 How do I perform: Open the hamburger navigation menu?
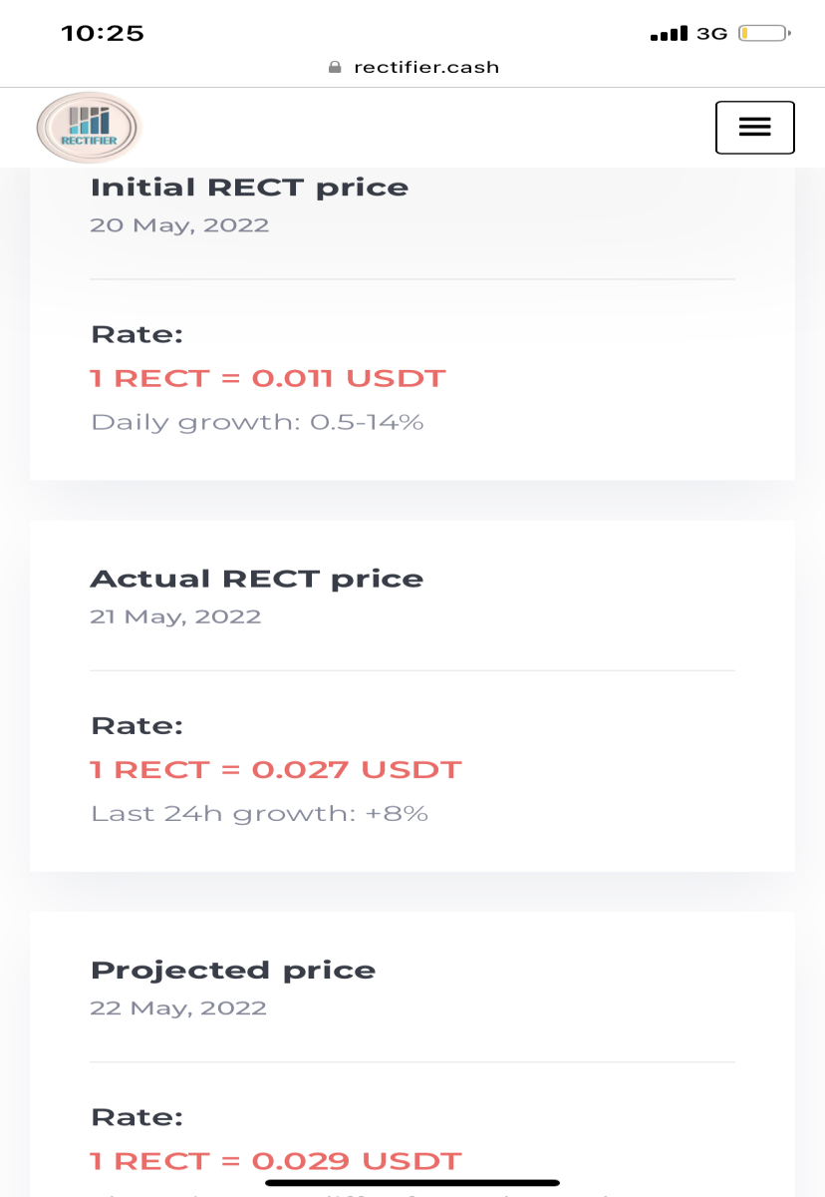pos(754,128)
